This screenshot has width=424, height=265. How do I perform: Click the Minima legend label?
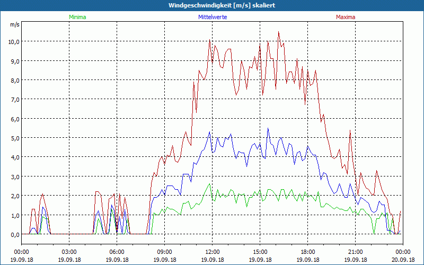pos(77,17)
